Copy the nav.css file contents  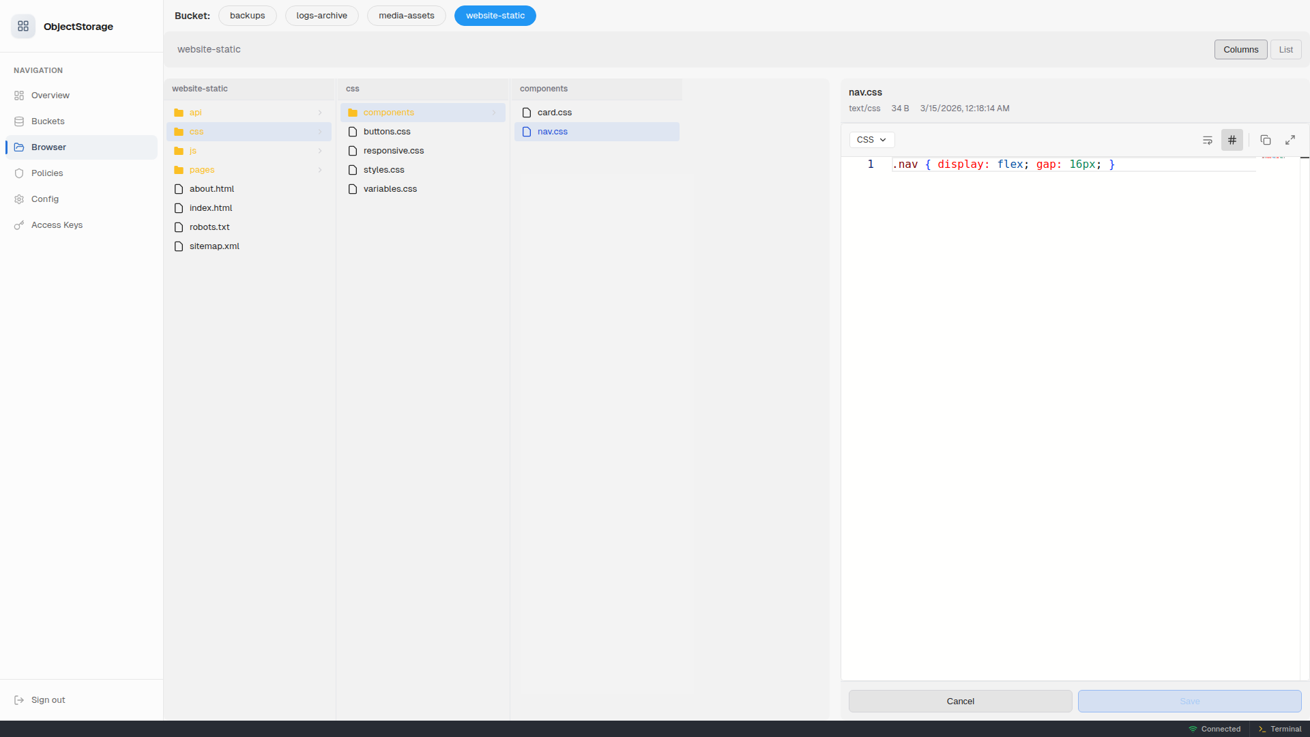click(x=1266, y=140)
